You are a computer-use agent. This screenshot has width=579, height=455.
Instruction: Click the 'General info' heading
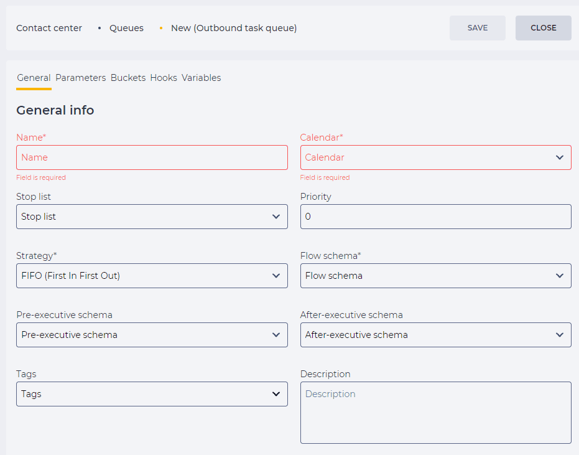point(55,110)
